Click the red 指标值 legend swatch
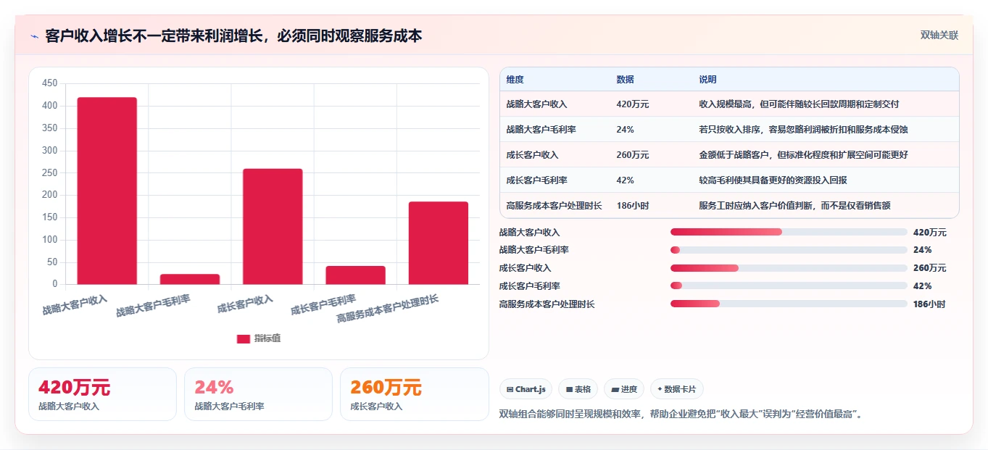Image resolution: width=988 pixels, height=450 pixels. 244,338
